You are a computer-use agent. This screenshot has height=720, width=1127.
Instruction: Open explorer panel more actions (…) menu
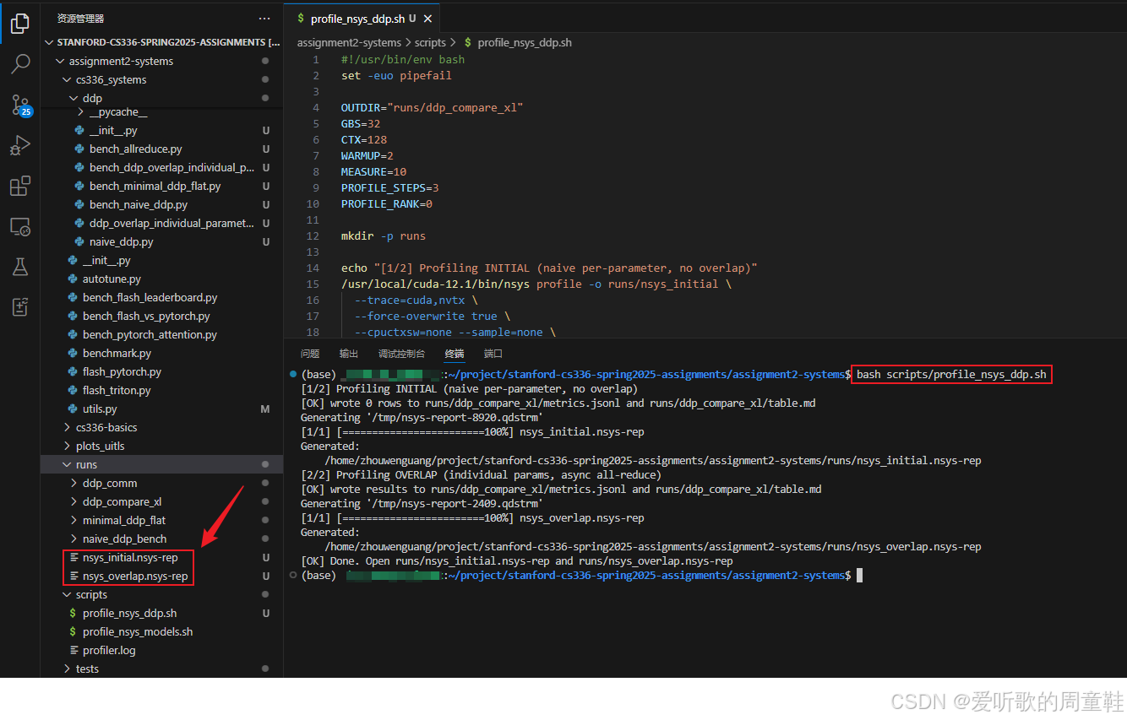(265, 18)
